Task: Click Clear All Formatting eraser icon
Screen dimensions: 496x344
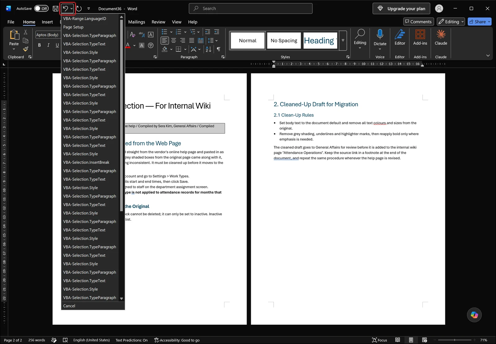Action: [133, 34]
